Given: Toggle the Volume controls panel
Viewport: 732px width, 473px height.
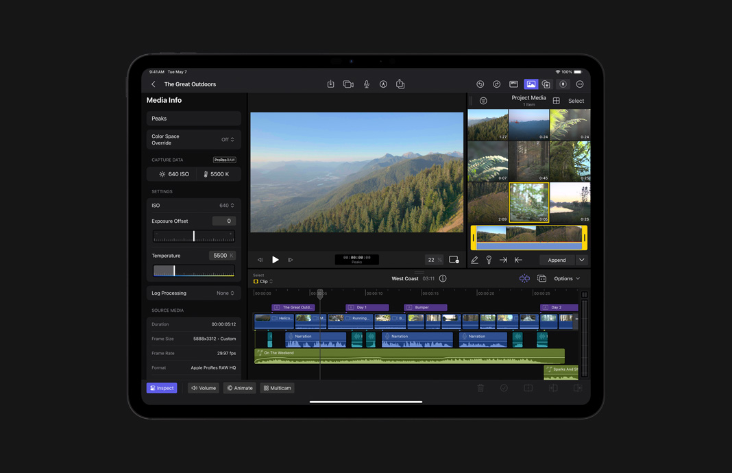Looking at the screenshot, I should pos(203,387).
